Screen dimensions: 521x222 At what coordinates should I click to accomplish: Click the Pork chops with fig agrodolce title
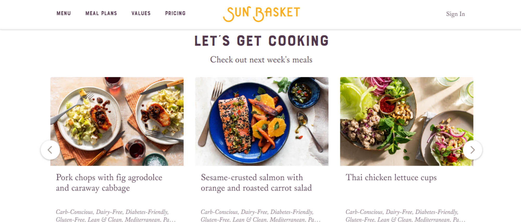[109, 183]
